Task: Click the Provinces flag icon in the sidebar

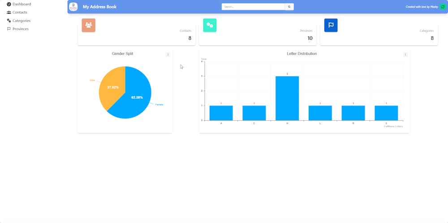Action: 9,29
